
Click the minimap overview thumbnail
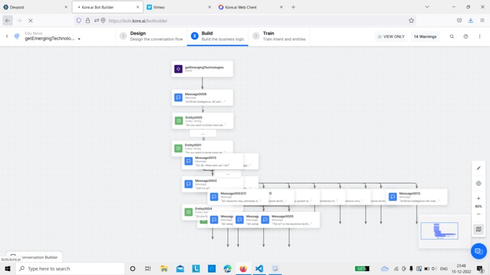pyautogui.click(x=439, y=231)
